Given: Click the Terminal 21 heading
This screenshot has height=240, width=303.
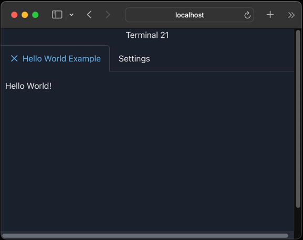Looking at the screenshot, I should [147, 35].
